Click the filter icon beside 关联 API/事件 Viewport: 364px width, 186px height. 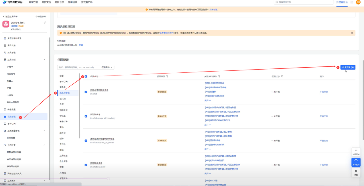click(x=219, y=76)
